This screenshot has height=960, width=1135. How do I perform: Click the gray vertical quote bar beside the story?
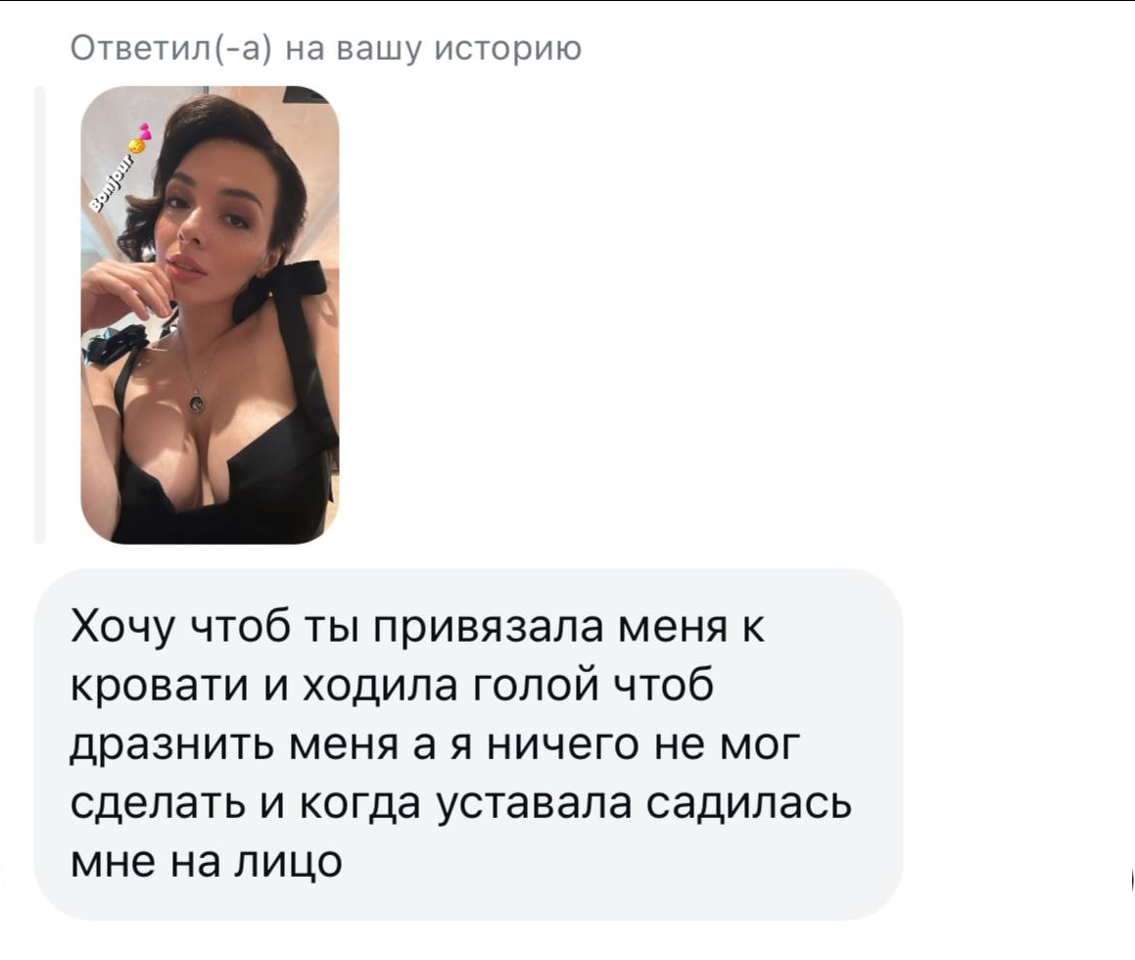tap(40, 314)
